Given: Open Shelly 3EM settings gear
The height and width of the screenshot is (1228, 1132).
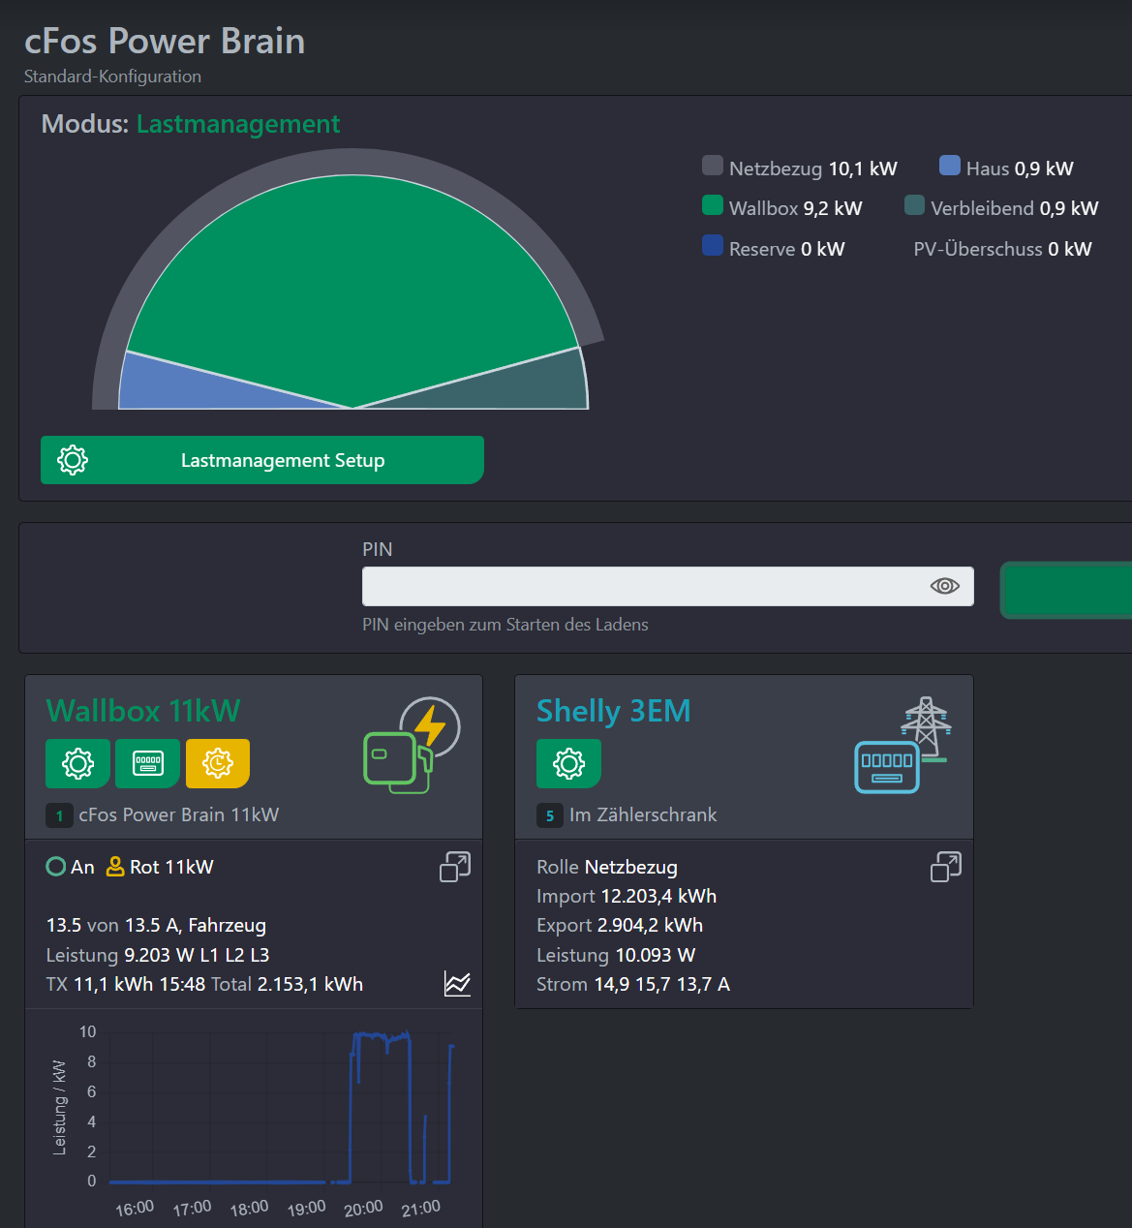Looking at the screenshot, I should [568, 763].
